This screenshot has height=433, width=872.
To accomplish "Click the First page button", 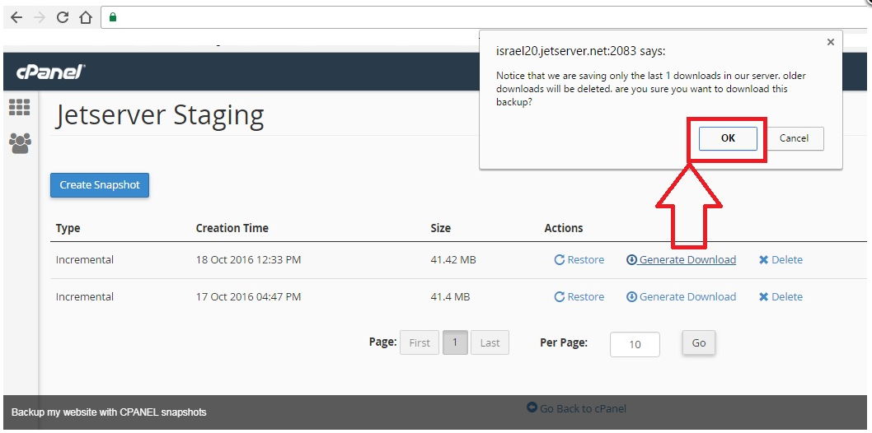I will coord(420,342).
